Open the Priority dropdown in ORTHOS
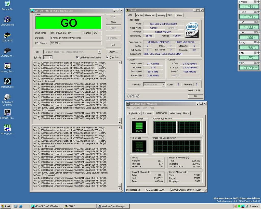 click(x=51, y=57)
